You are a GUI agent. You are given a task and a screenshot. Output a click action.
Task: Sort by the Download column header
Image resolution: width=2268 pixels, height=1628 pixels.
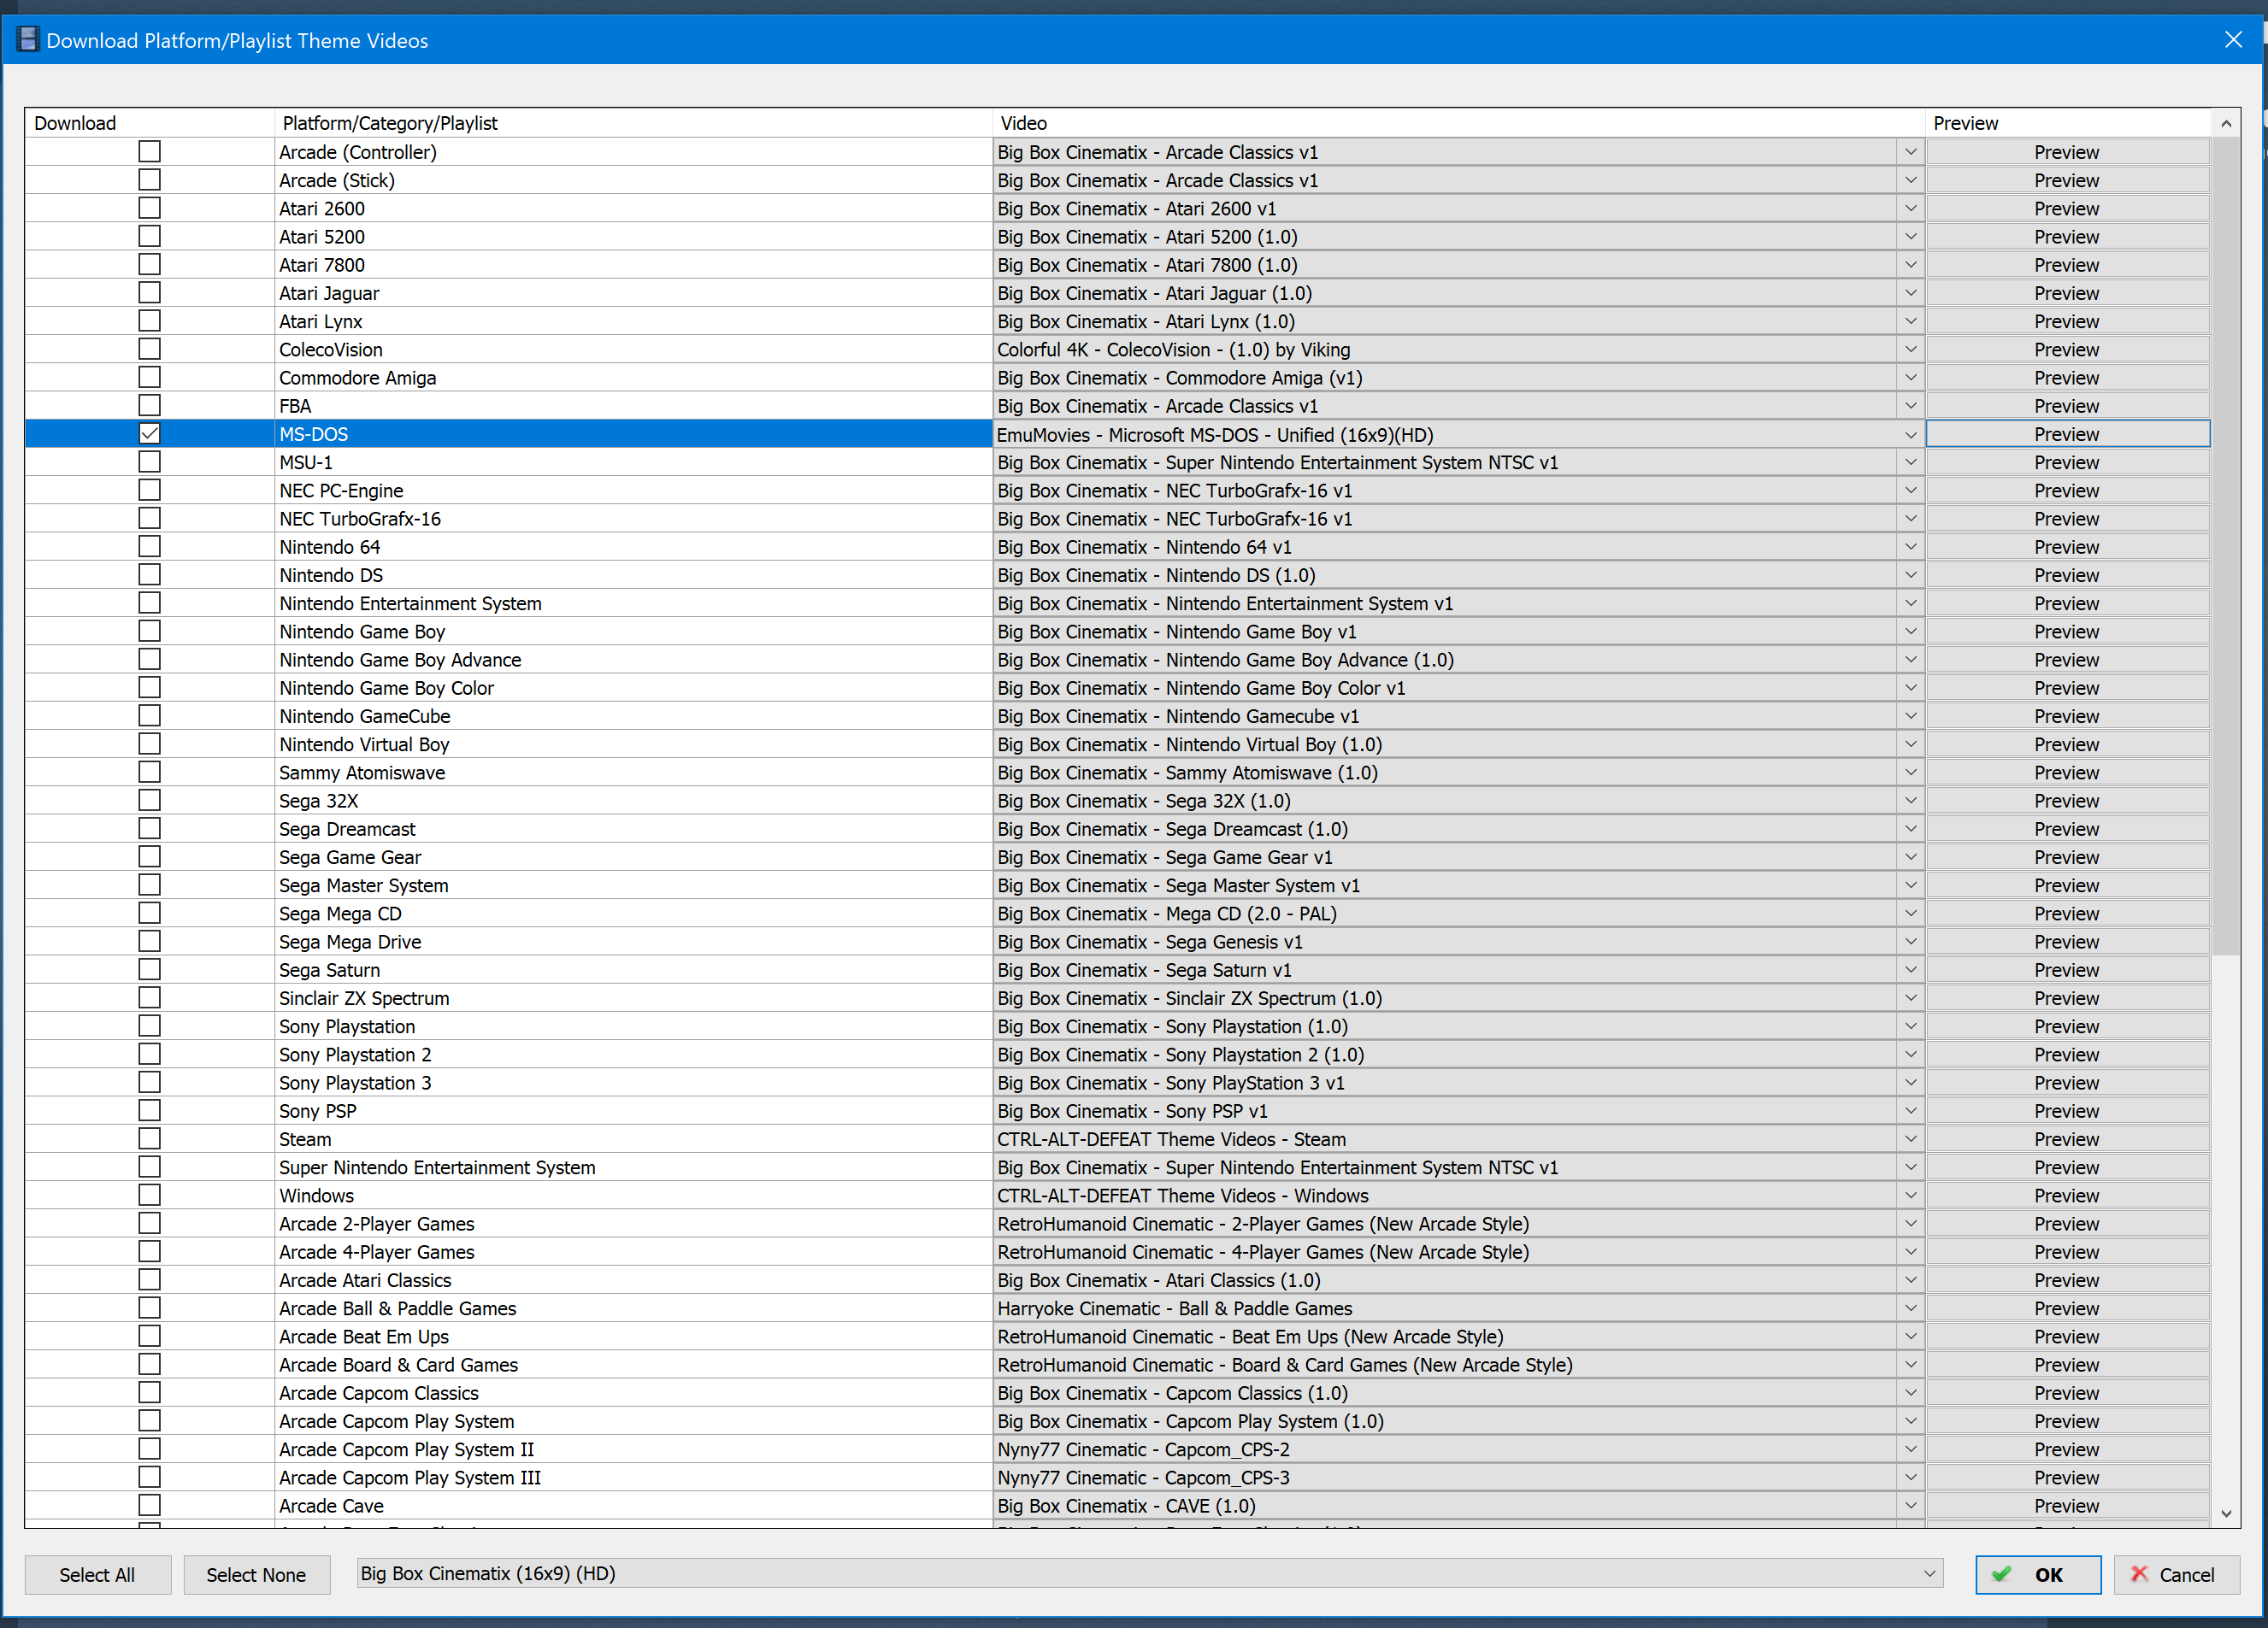149,123
